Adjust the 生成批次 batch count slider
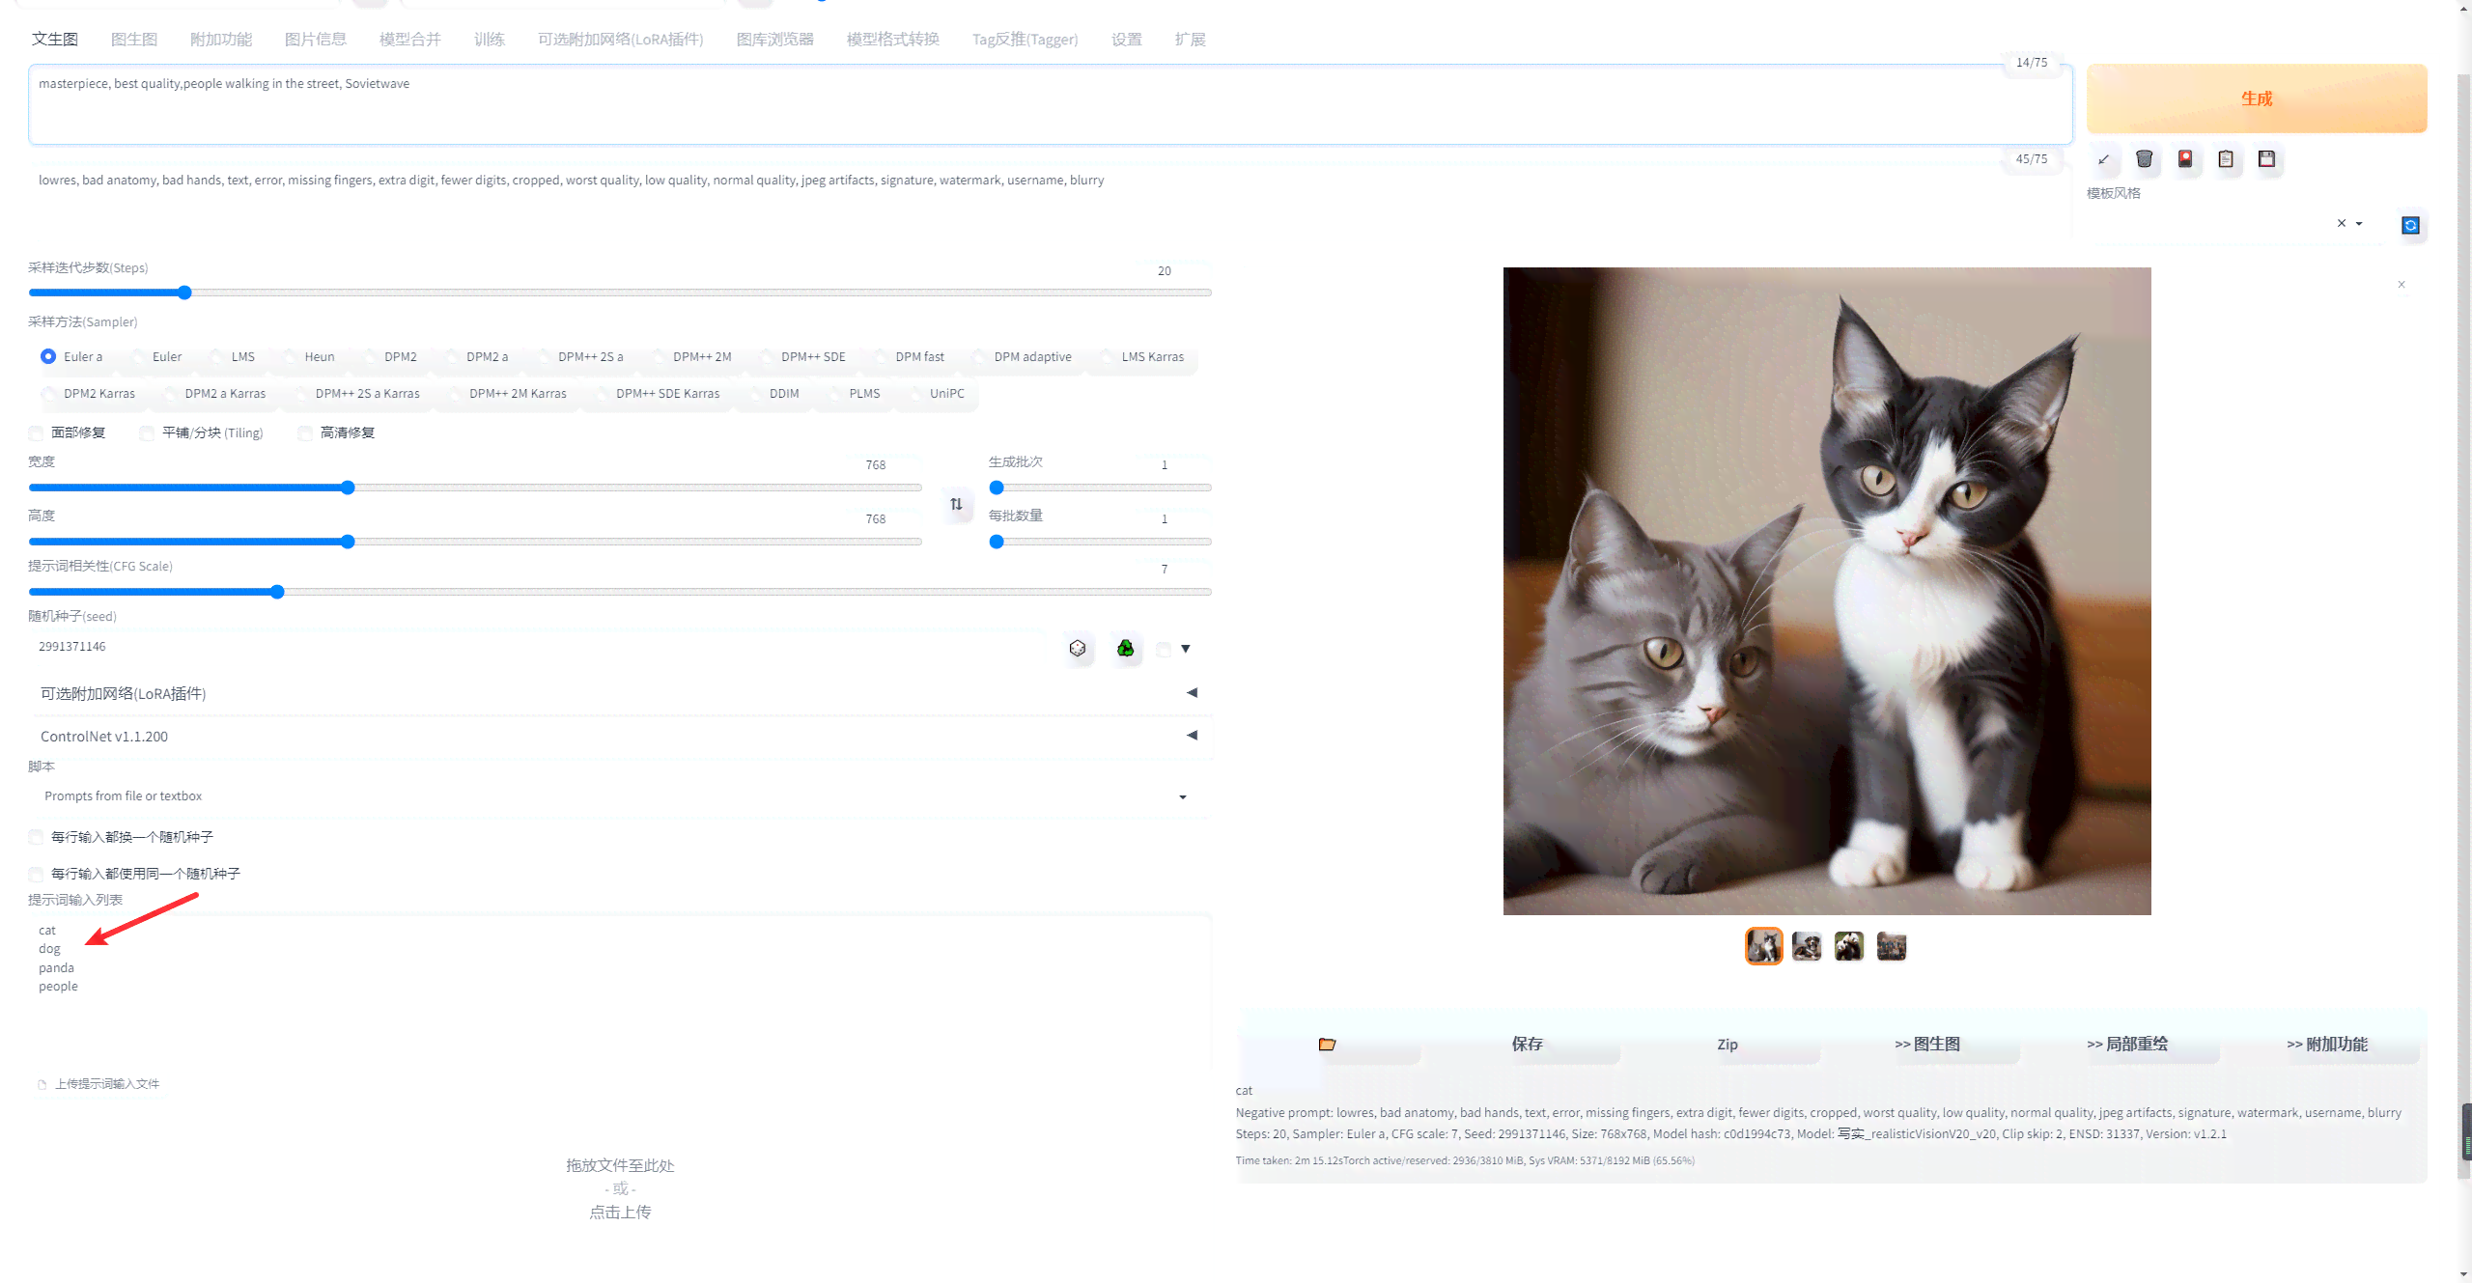This screenshot has width=2472, height=1283. (x=1100, y=488)
